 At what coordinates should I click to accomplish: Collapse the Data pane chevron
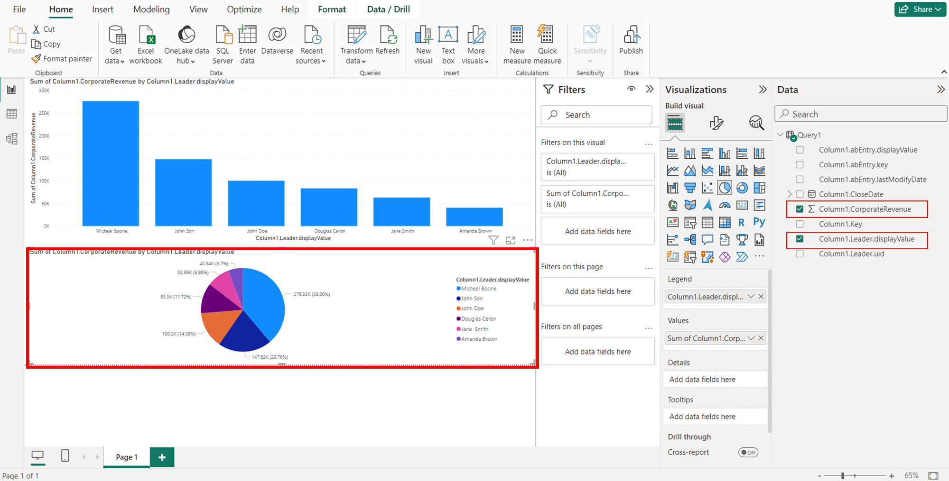click(941, 90)
